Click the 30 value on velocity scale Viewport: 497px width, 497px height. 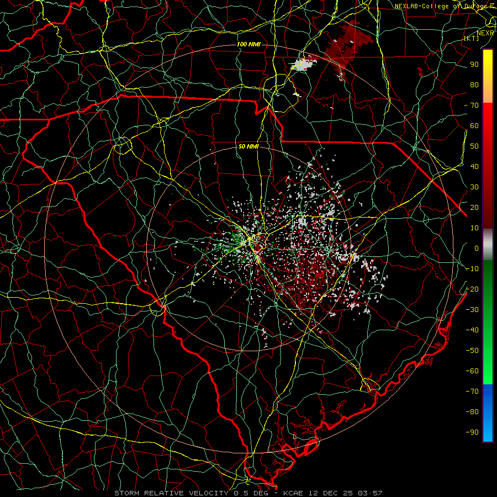click(474, 187)
